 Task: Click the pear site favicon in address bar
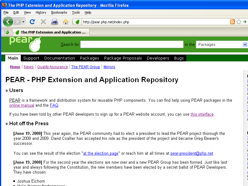tap(77, 22)
